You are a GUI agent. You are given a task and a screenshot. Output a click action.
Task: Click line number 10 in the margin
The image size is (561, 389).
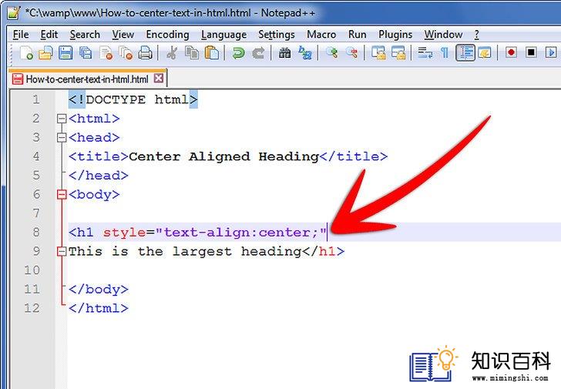[32, 270]
